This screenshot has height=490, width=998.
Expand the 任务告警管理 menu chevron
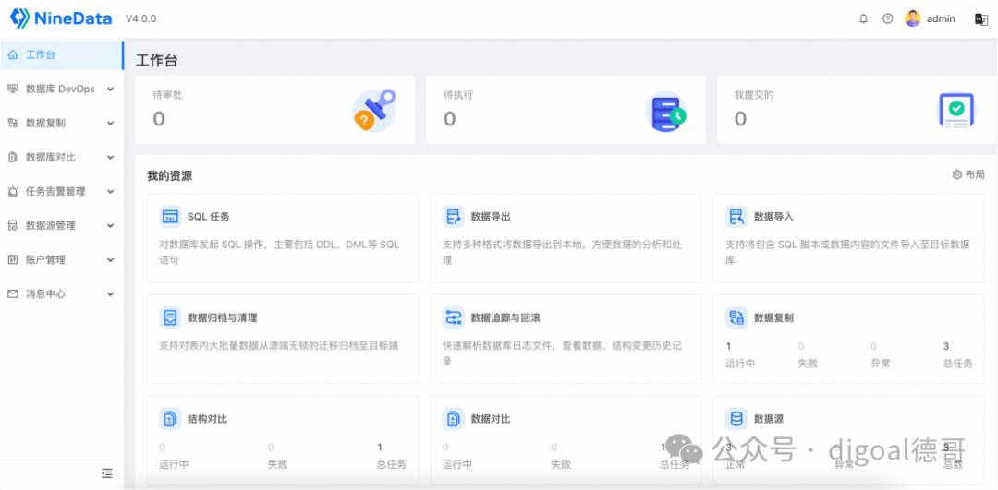[111, 192]
